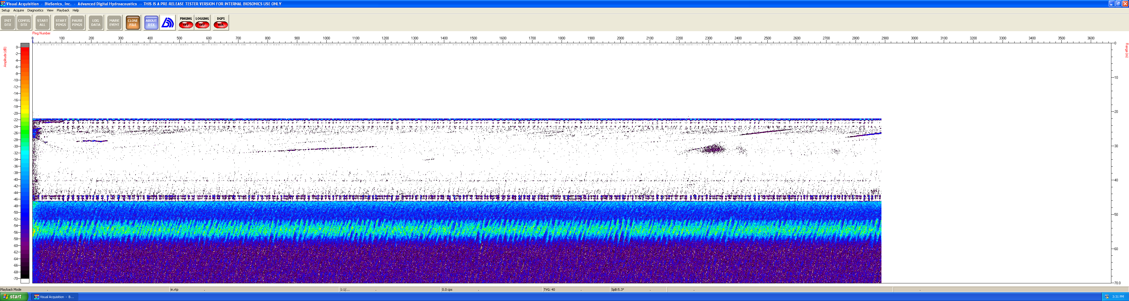Viewport: 1129px width, 301px height.
Task: Click the START ALL toolbar button
Action: (x=43, y=23)
